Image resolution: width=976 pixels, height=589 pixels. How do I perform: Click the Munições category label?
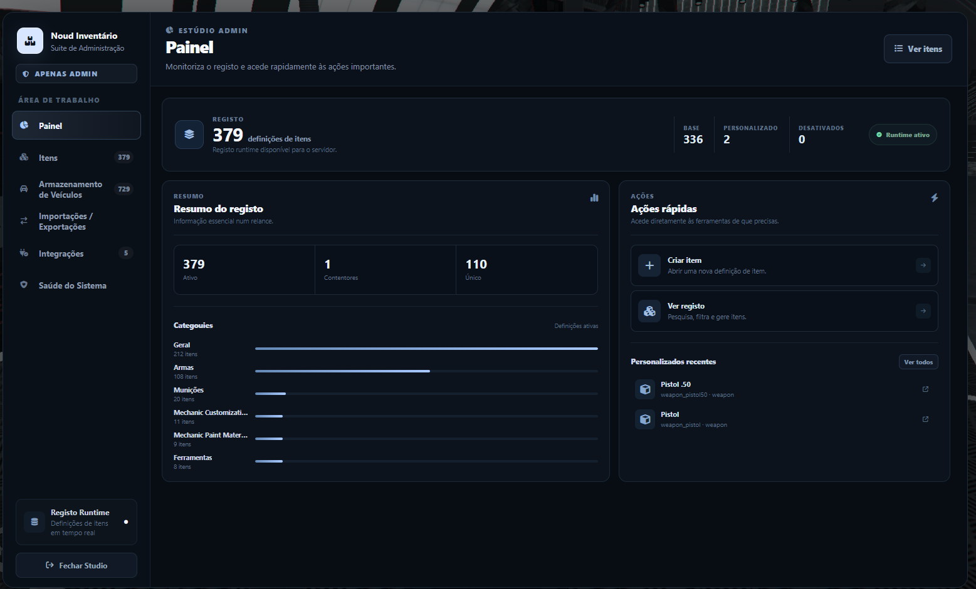pyautogui.click(x=189, y=390)
